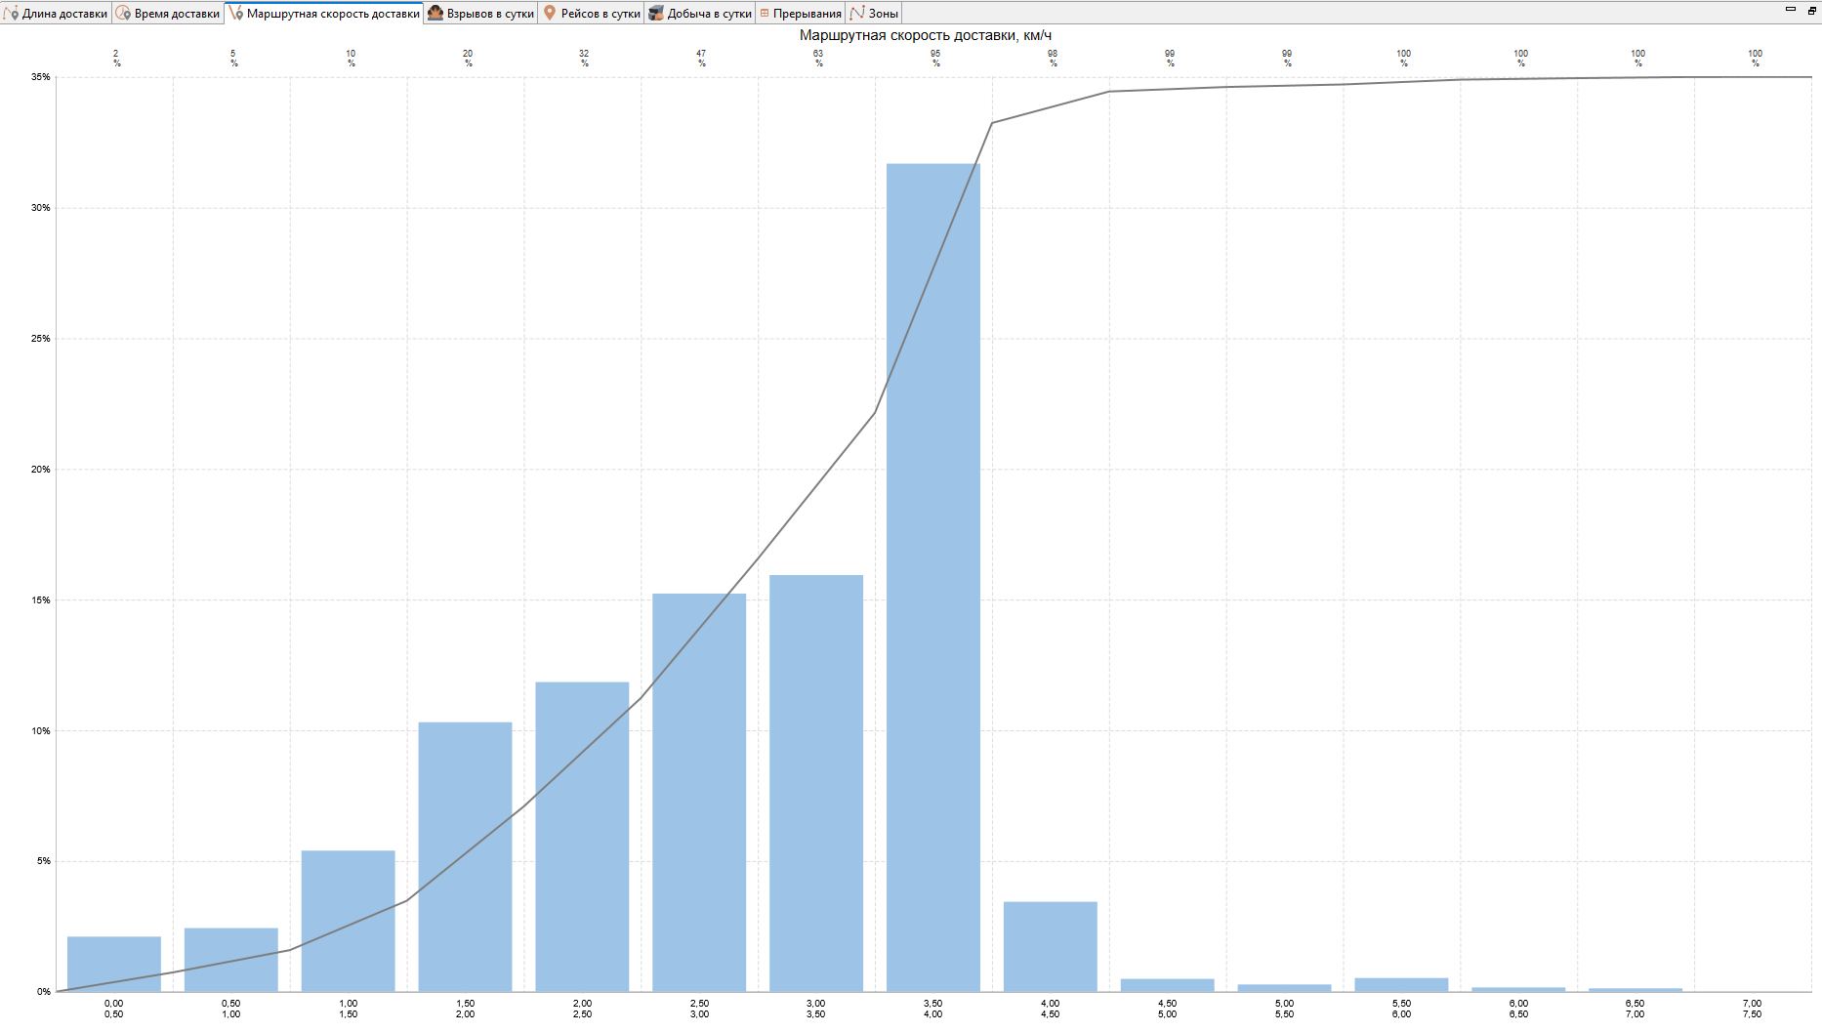Click the Длина доставки tab icon
Viewport: 1822px width, 1032px height.
(12, 13)
